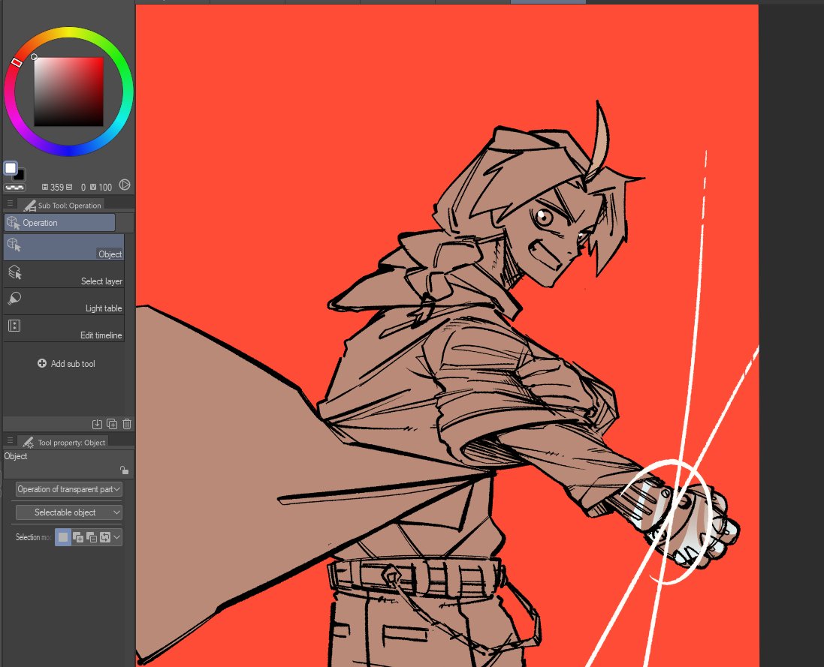Click the duplicate sub tool icon
This screenshot has height=667, width=824.
pos(112,424)
